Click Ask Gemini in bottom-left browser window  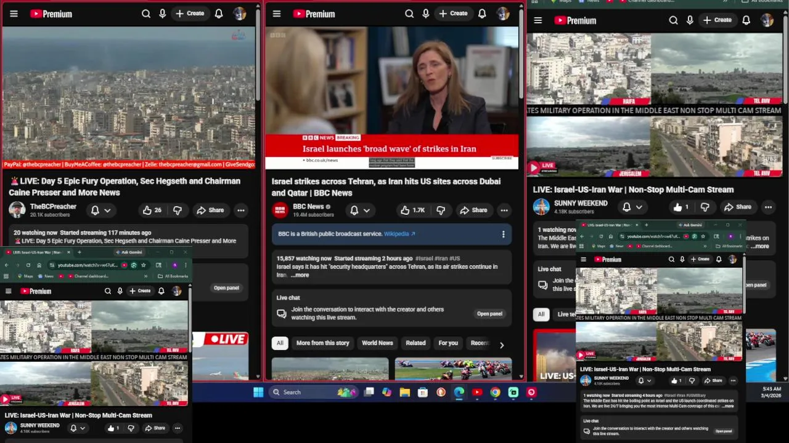[x=129, y=252]
